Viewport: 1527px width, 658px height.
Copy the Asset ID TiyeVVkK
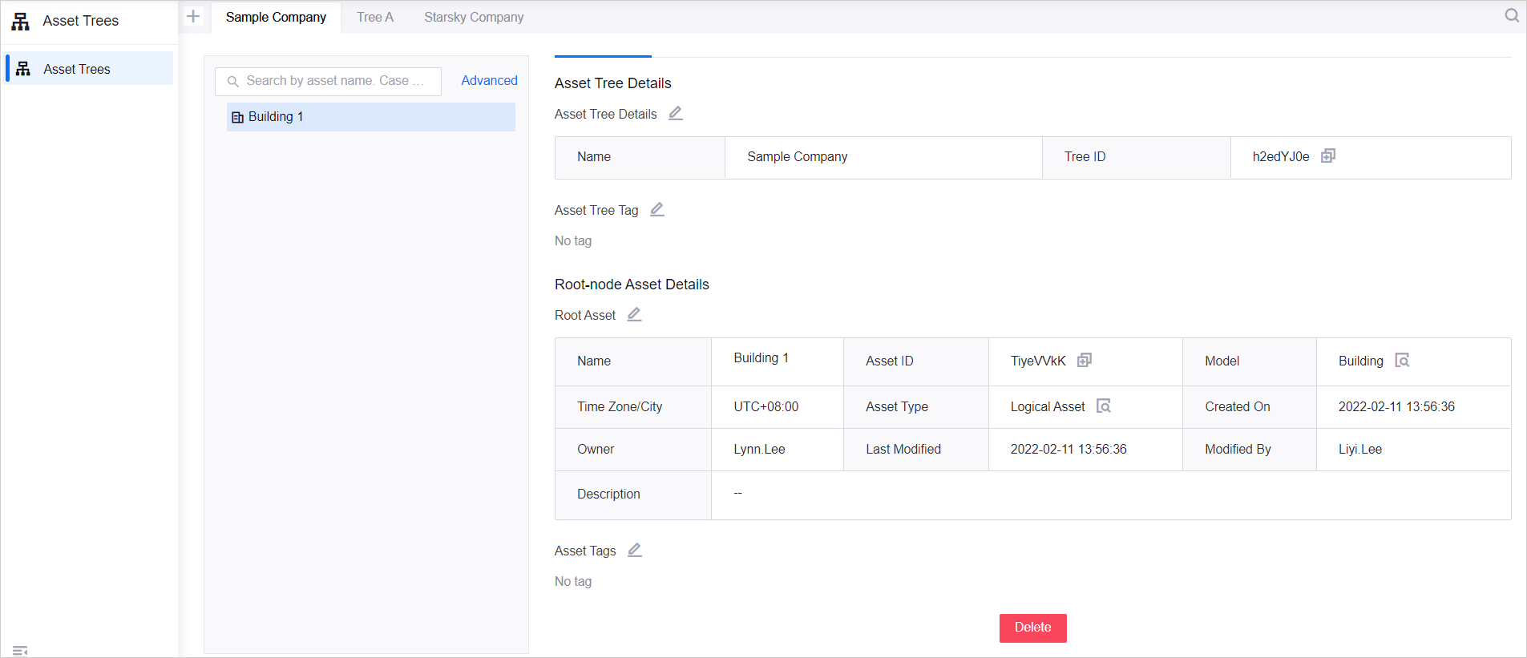1085,360
